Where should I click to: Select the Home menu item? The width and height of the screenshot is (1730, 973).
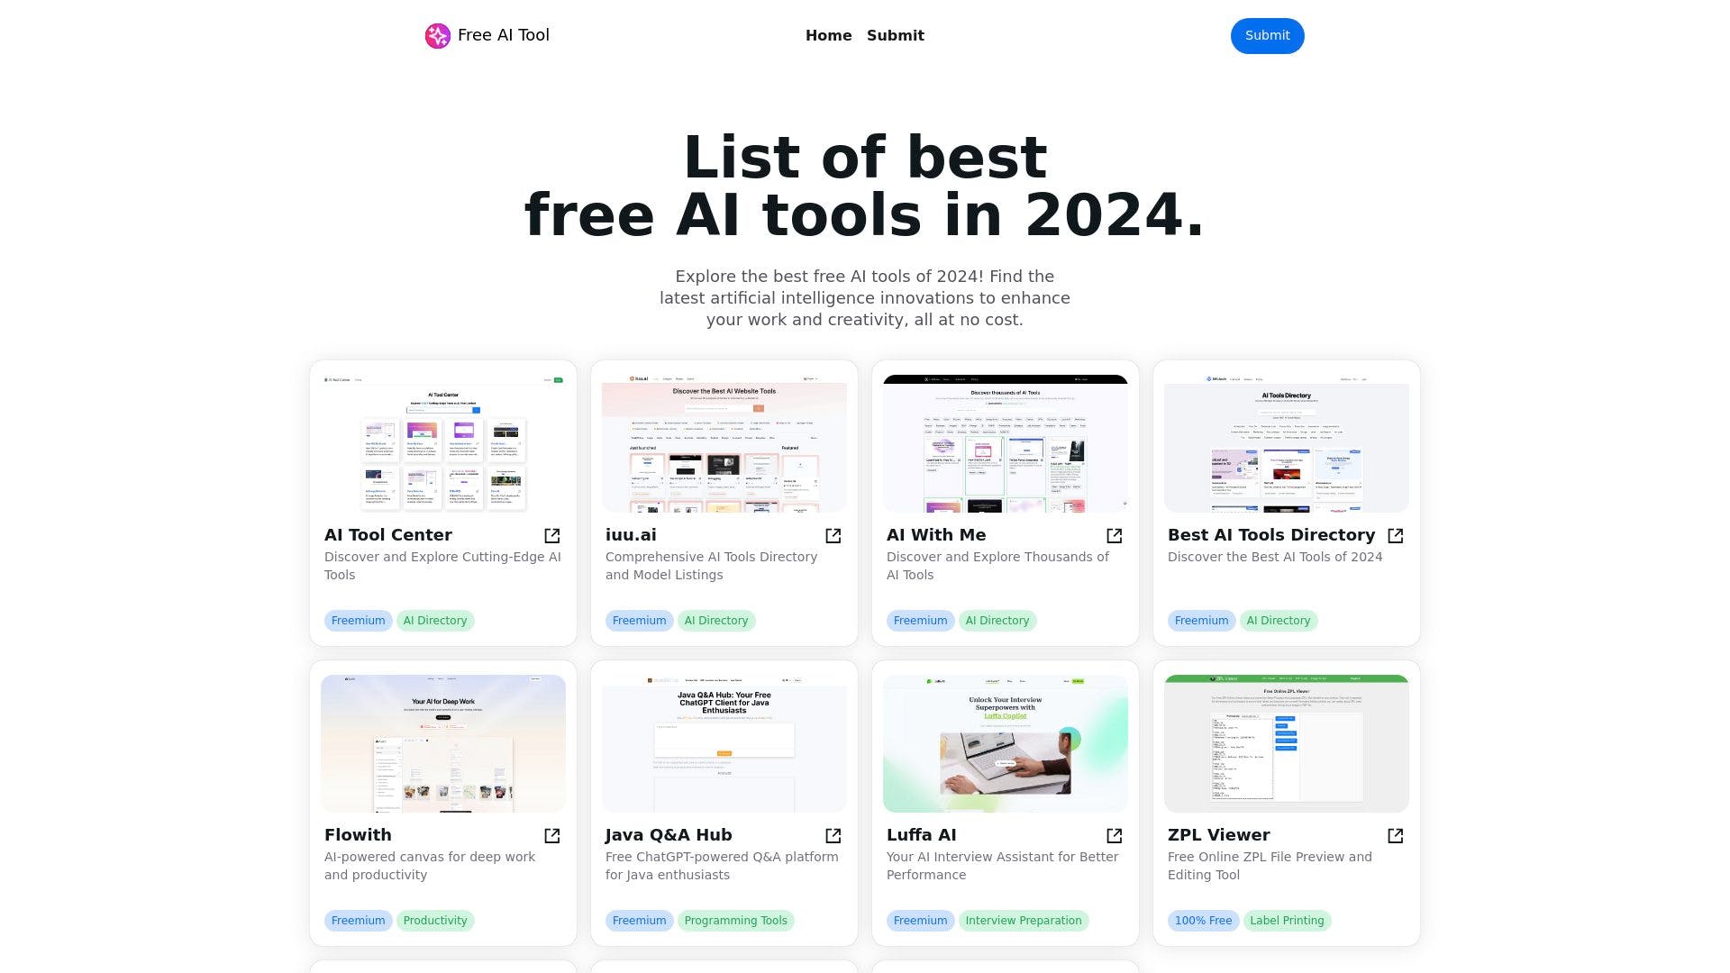click(x=828, y=34)
